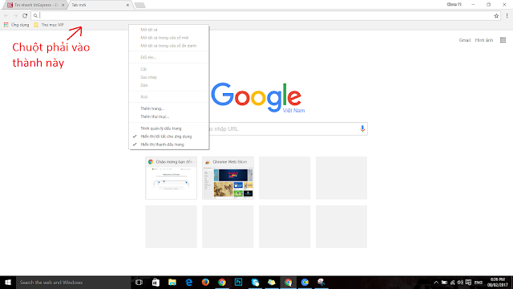Open File Explorer from the taskbar
513x289 pixels.
coord(172,283)
